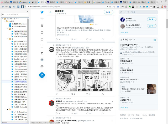The height and width of the screenshot is (124, 168).
Task: Open the Home icon in Twitter sidebar
Action: tap(42, 19)
